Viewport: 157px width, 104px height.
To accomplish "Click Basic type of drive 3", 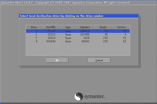I will tap(68, 38).
